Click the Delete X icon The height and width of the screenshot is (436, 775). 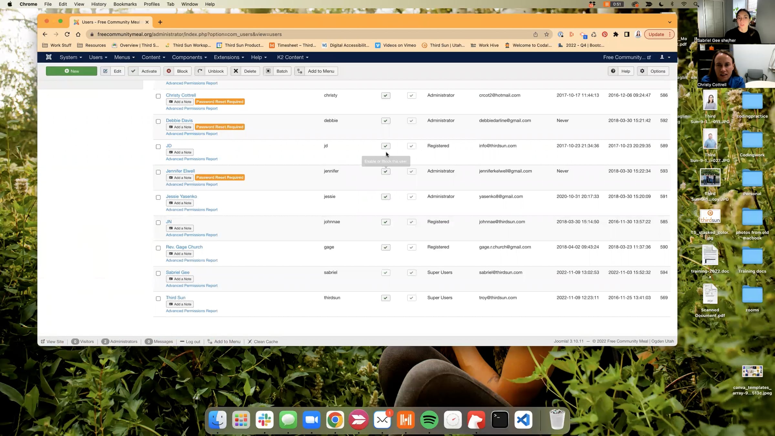click(x=236, y=71)
